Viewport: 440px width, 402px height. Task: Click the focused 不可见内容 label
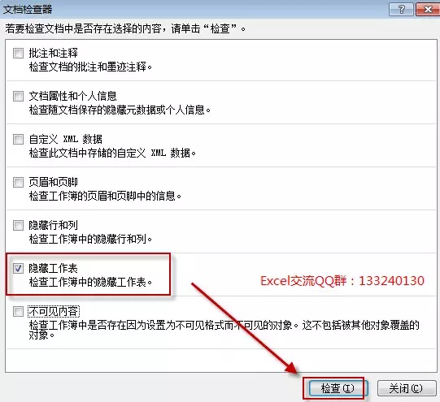[54, 311]
